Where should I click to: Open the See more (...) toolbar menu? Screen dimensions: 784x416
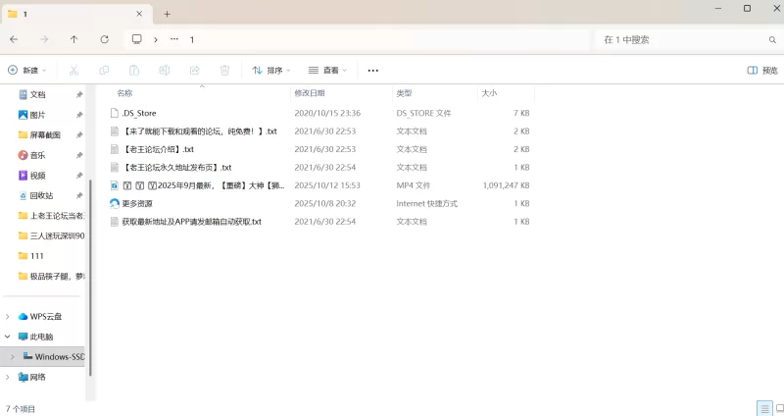point(372,71)
